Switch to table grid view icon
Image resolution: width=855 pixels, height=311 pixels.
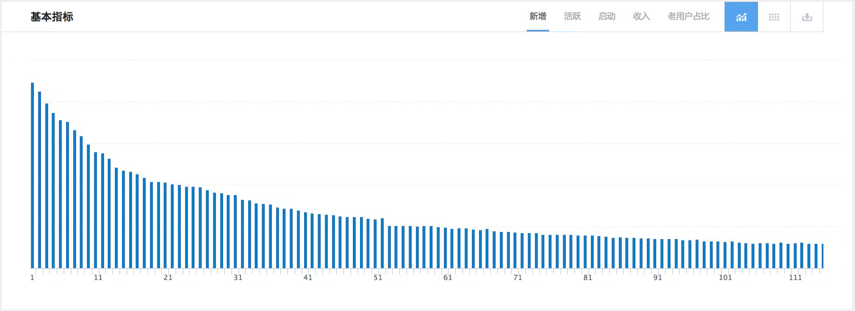pos(774,17)
